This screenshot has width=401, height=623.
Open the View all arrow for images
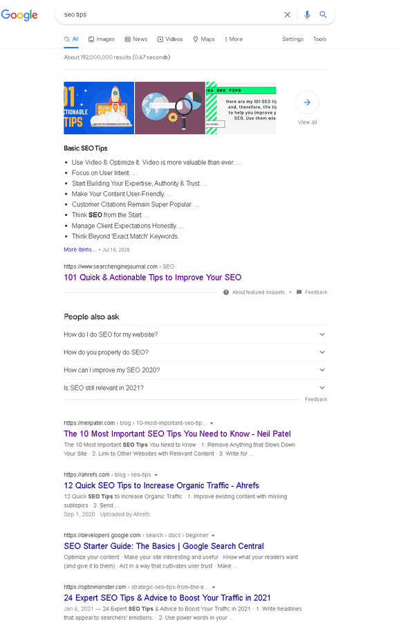tap(307, 102)
